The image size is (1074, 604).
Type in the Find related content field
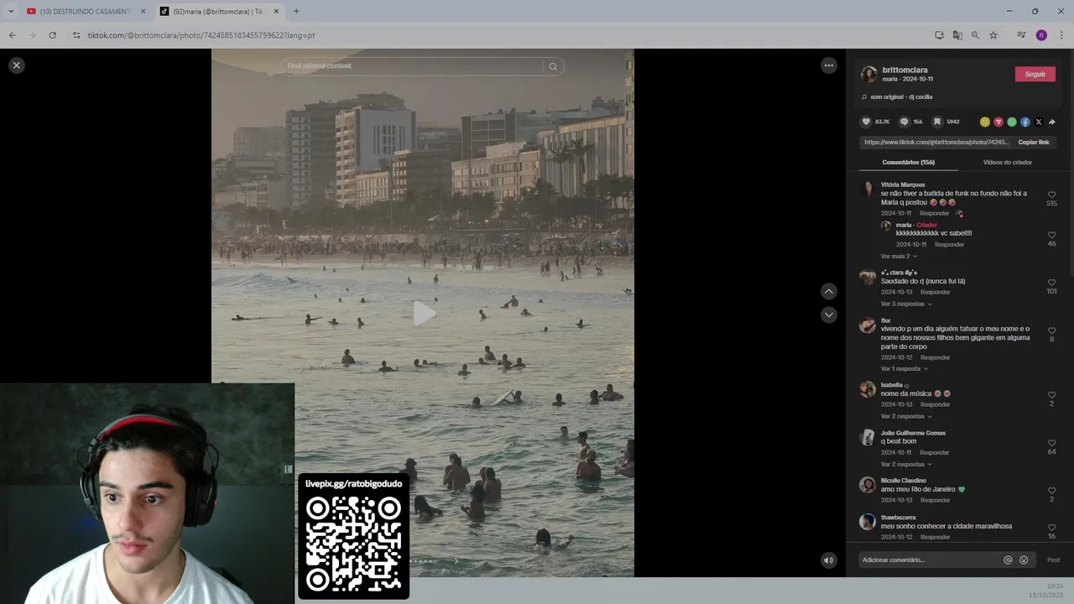[411, 65]
